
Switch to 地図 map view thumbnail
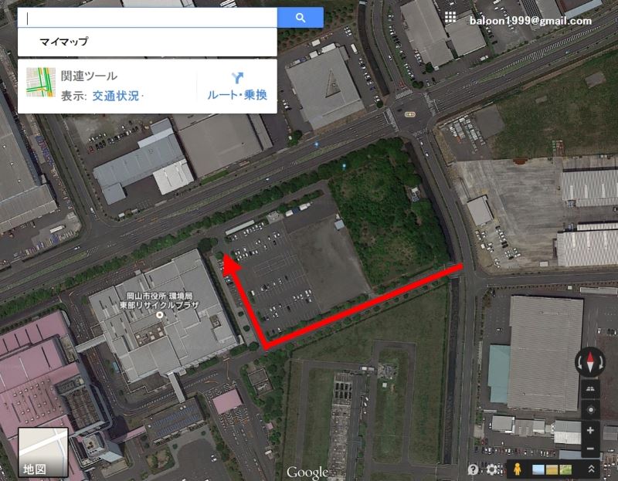click(43, 452)
